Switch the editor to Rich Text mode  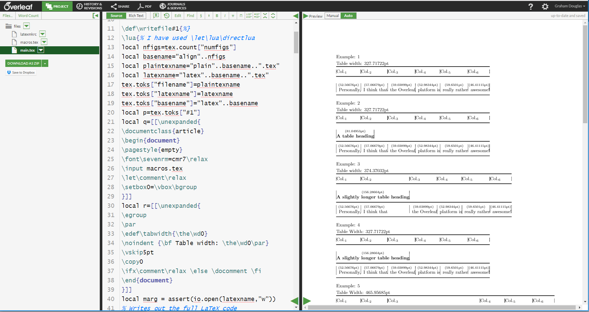coord(136,16)
